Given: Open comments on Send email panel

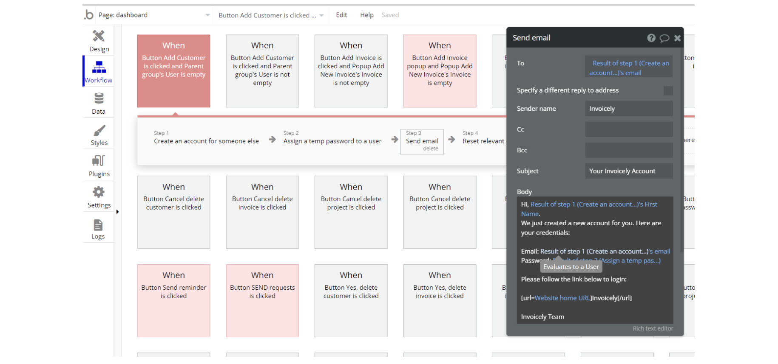Looking at the screenshot, I should 664,38.
